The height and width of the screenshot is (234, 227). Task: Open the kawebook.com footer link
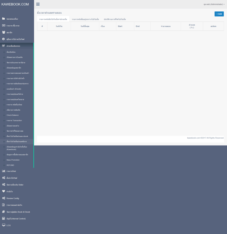(x=193, y=138)
